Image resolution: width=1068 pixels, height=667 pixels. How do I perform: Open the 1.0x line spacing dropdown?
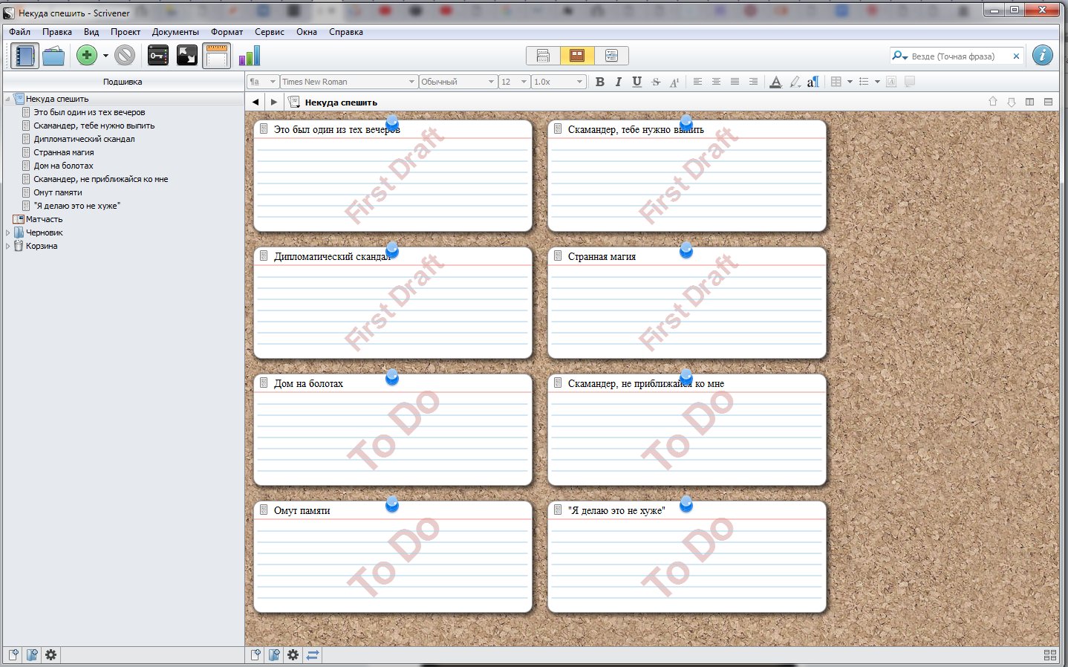559,82
